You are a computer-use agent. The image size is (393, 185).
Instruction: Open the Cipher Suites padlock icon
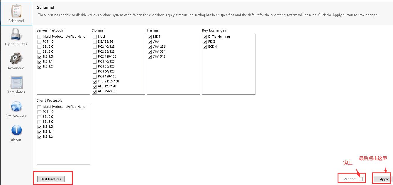[16, 34]
